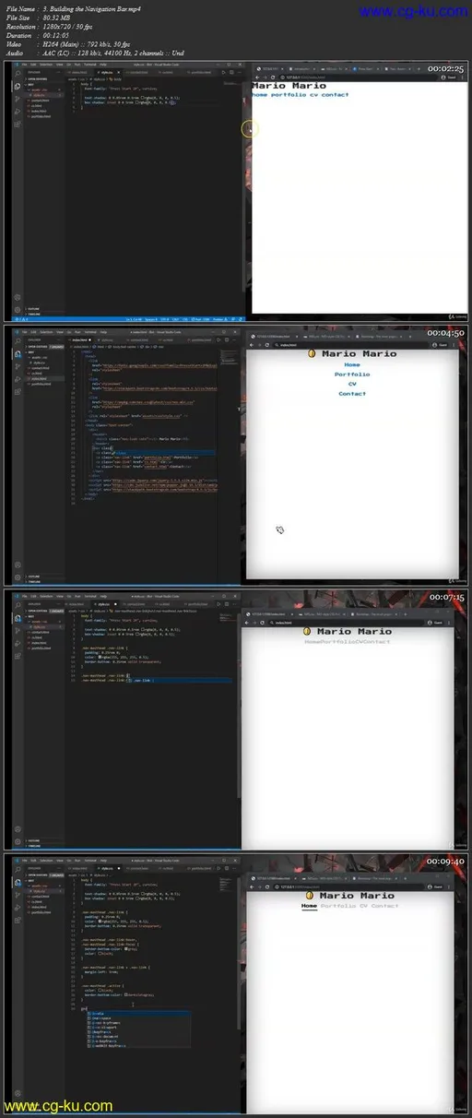The image size is (472, 1118).
Task: Click the grey 'Contact' link in the 00:09:40 frame
Action: click(384, 906)
